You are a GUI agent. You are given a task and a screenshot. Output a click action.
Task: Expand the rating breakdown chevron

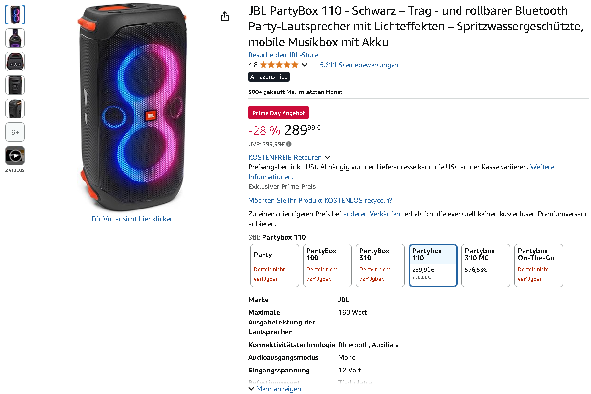[x=305, y=65]
